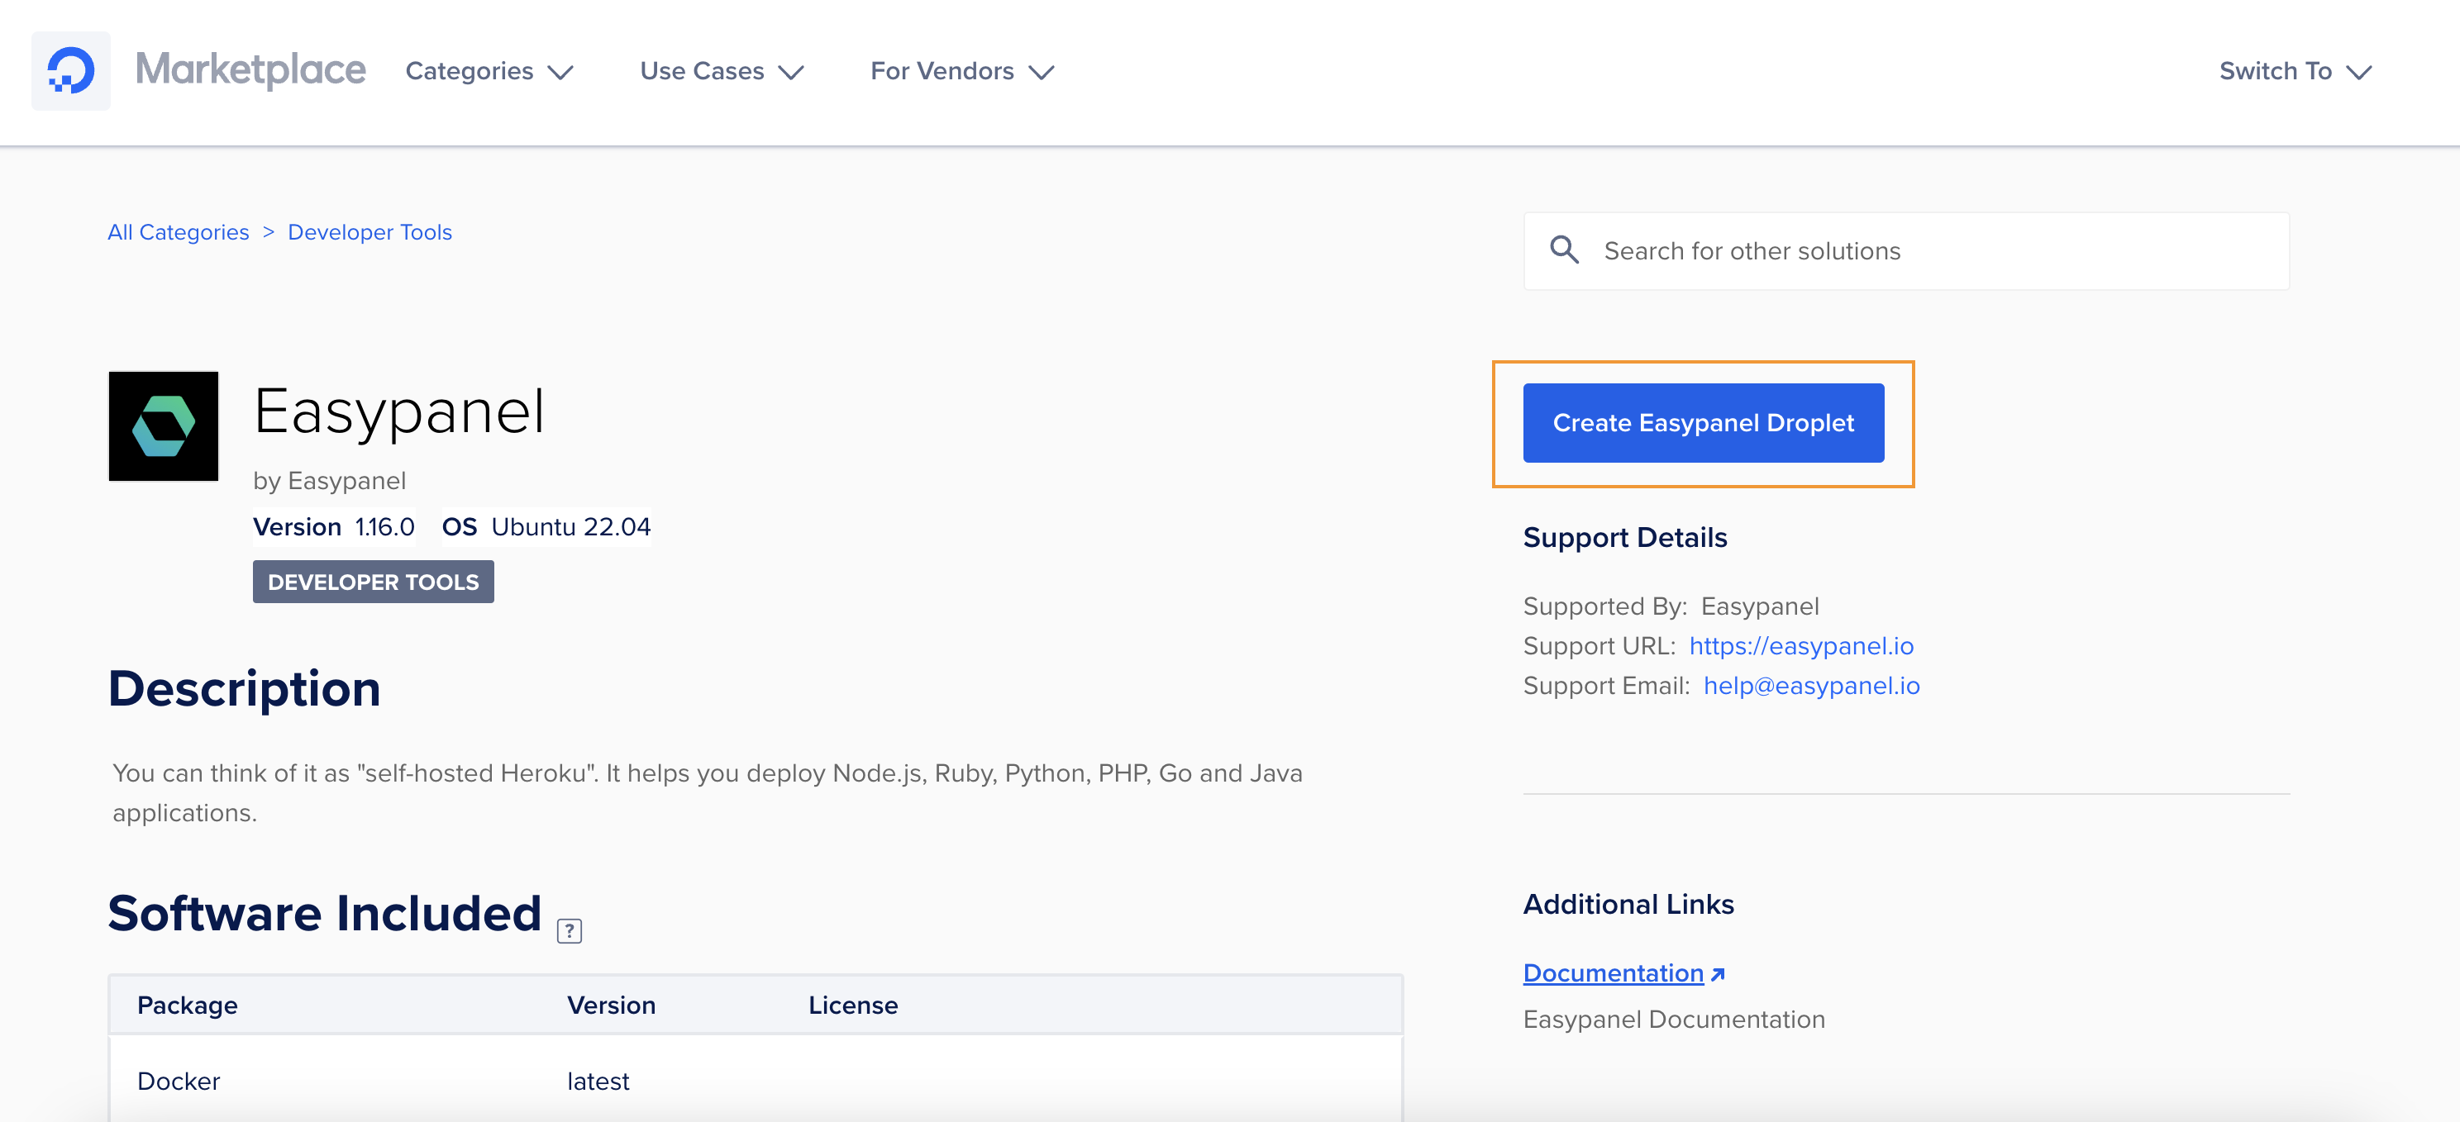
Task: Select 'Supported By: Easypanel' text
Action: click(x=1671, y=606)
